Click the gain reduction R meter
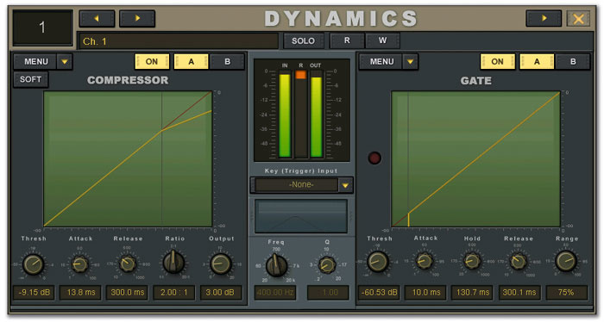The image size is (604, 322). (301, 114)
